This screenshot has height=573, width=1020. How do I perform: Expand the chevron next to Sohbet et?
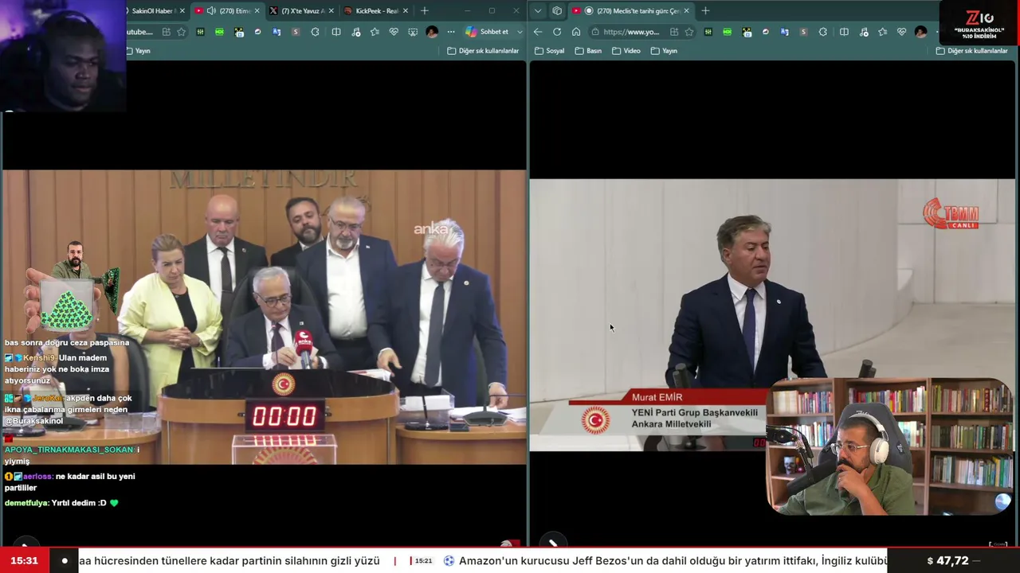click(x=520, y=32)
